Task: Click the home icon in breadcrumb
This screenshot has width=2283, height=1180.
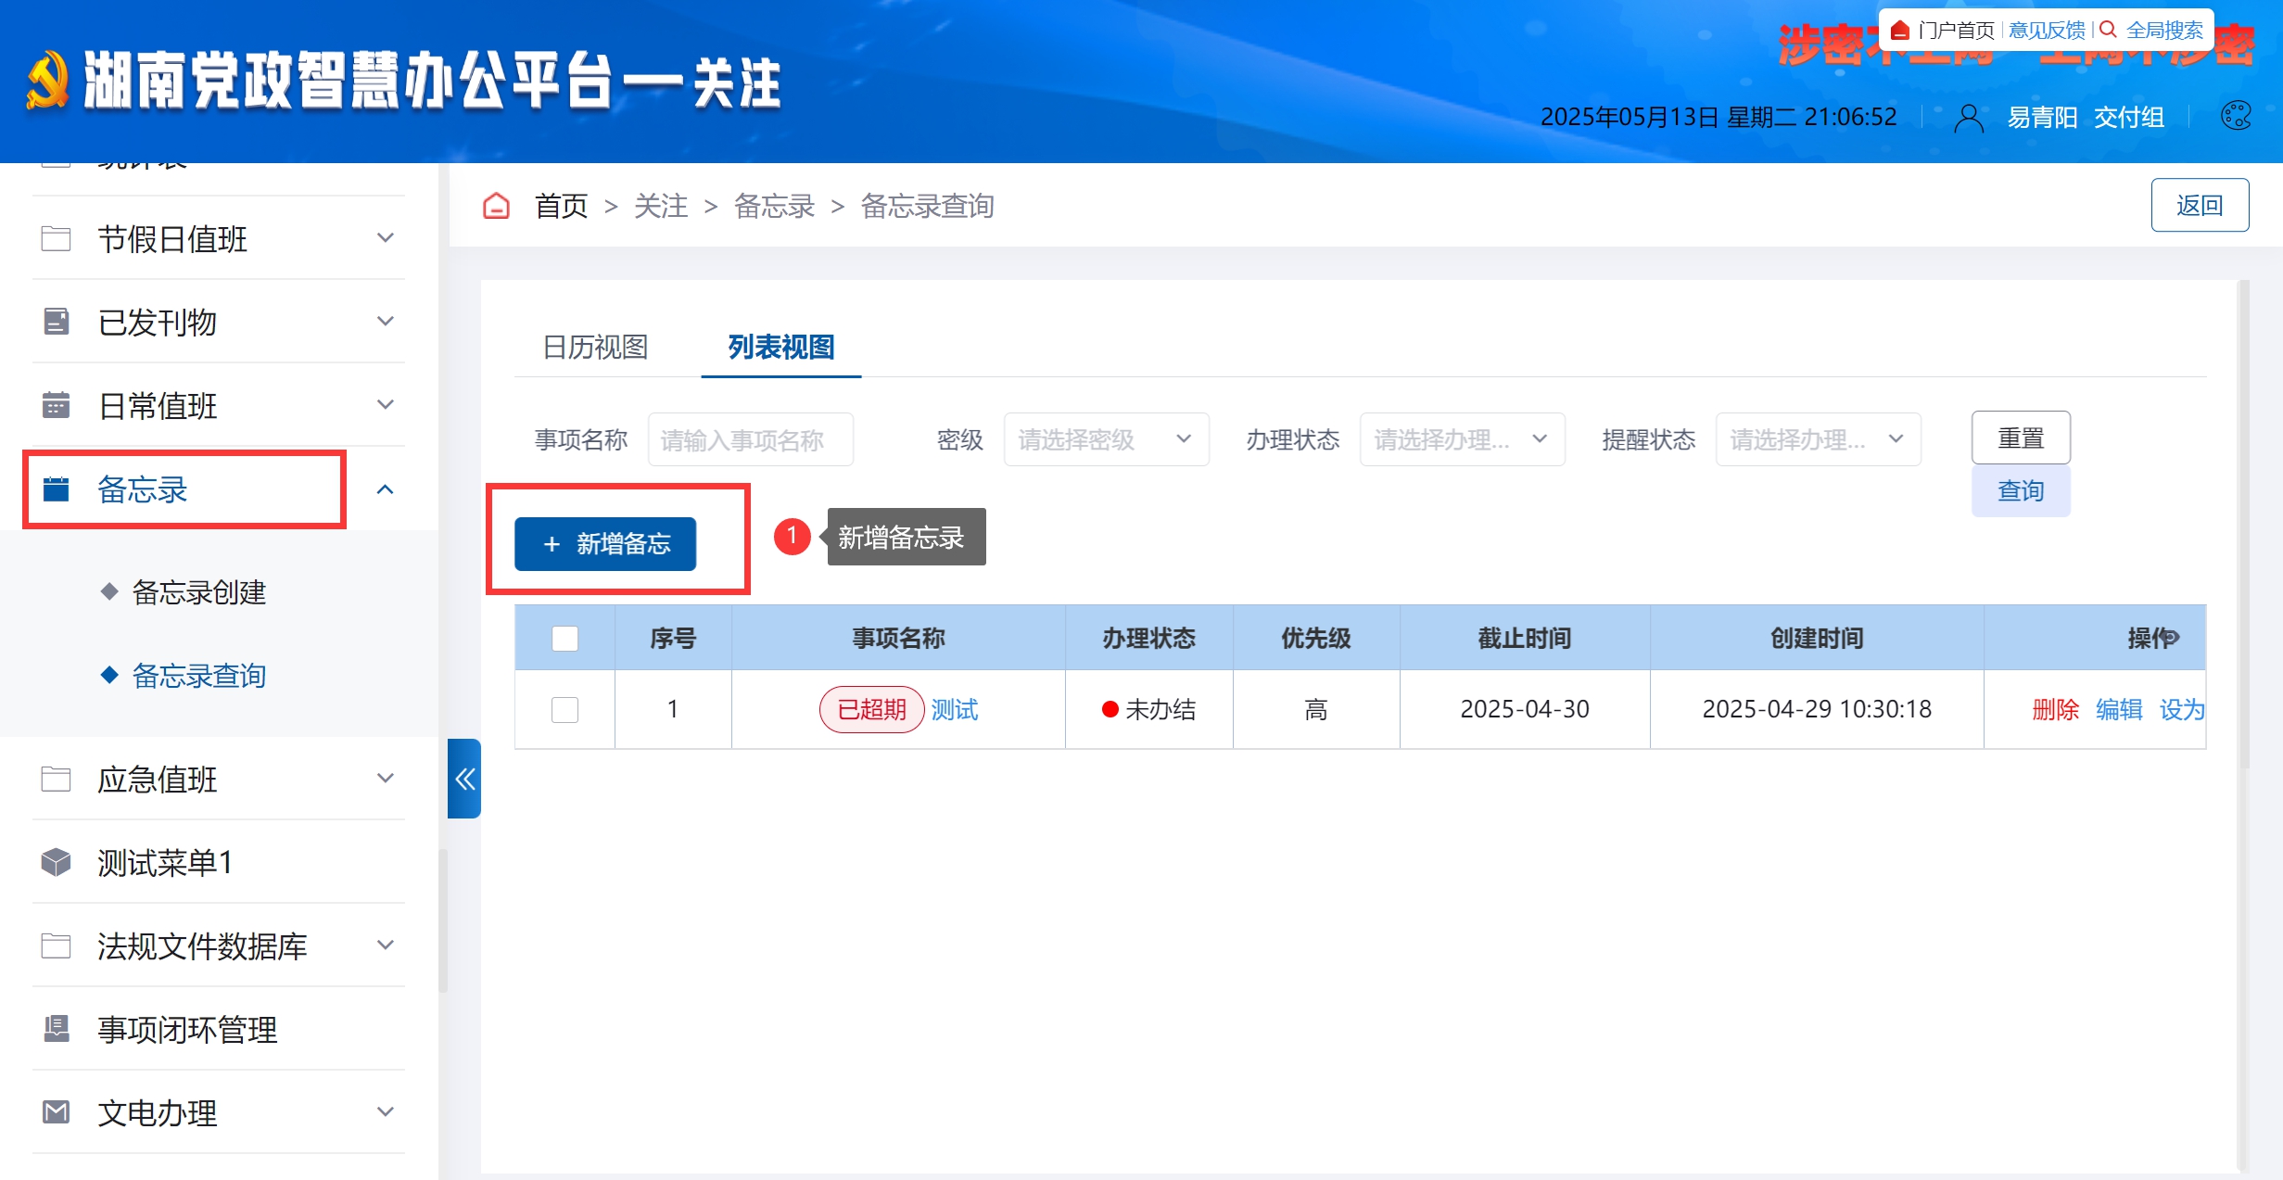Action: tap(496, 206)
